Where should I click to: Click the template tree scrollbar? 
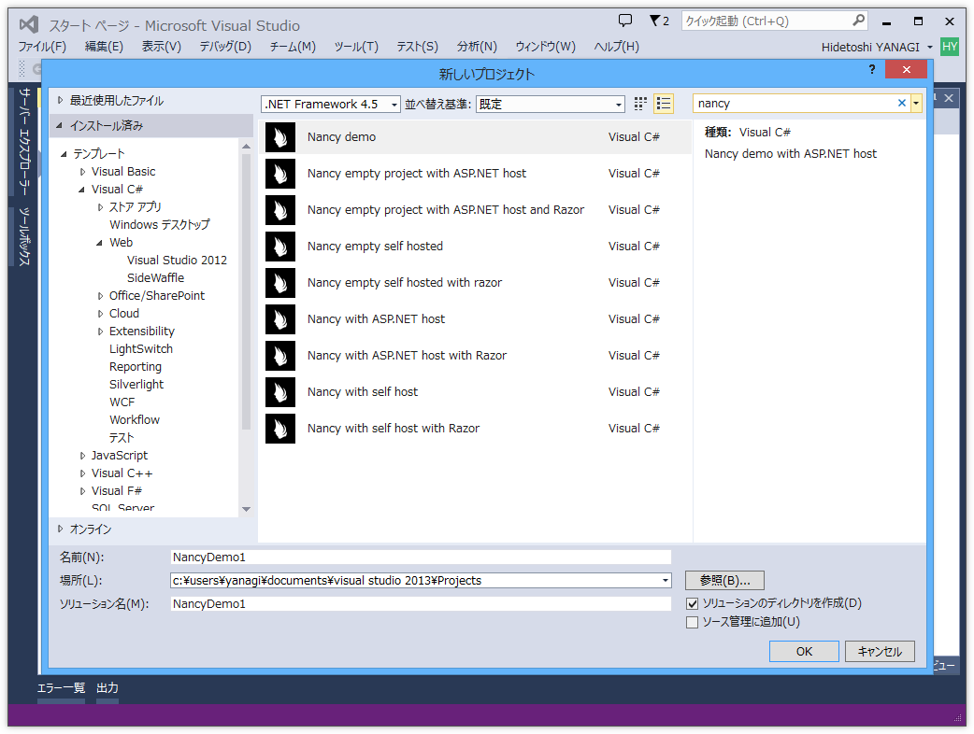[x=246, y=291]
